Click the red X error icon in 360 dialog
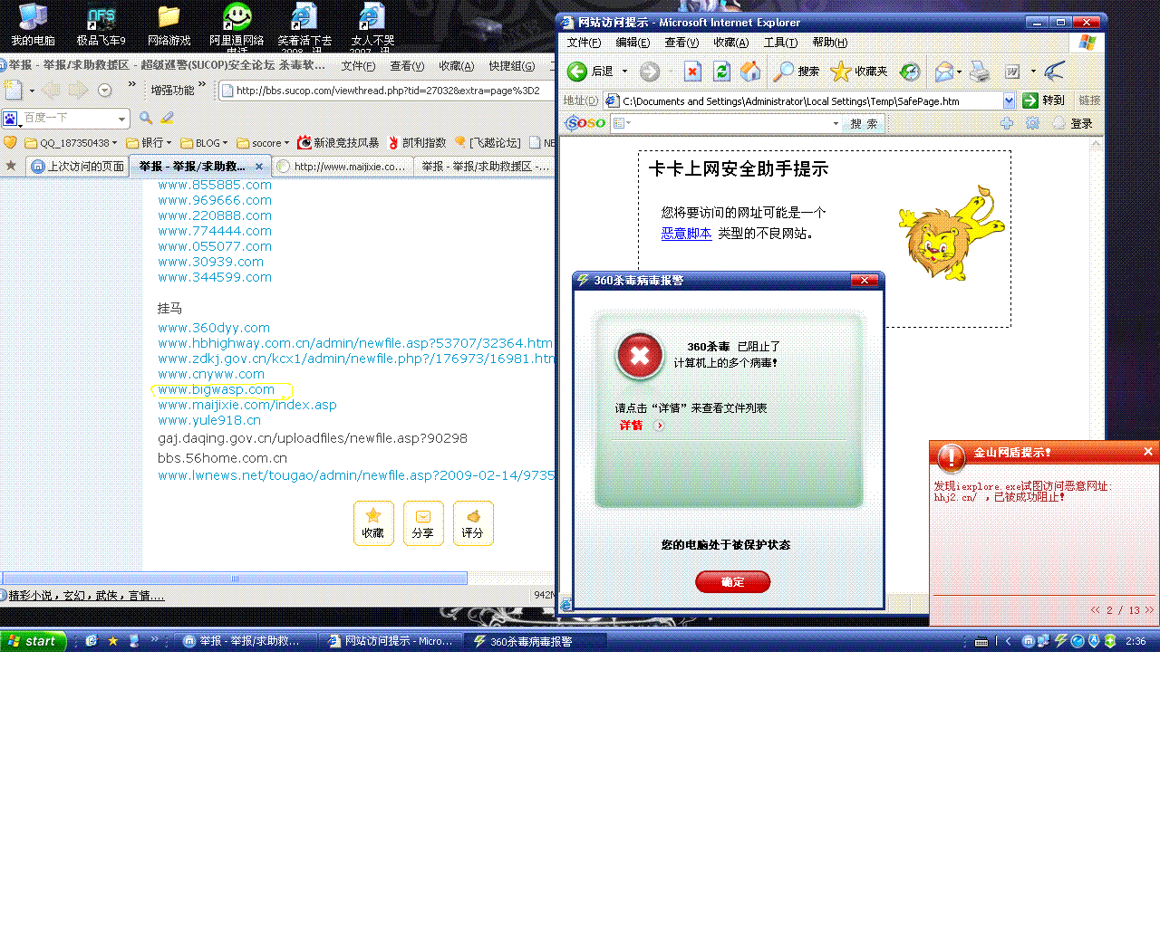This screenshot has width=1160, height=948. pos(640,356)
